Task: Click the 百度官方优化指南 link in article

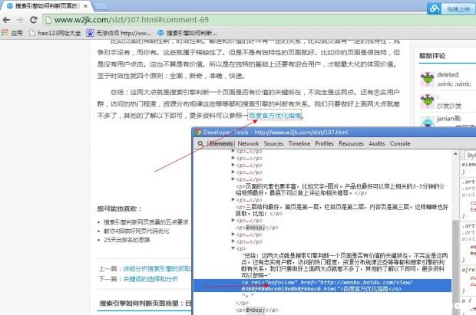Action: pyautogui.click(x=275, y=116)
